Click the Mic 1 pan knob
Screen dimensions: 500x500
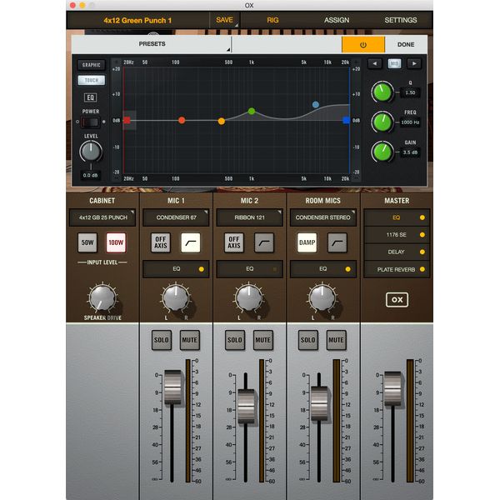tap(176, 297)
